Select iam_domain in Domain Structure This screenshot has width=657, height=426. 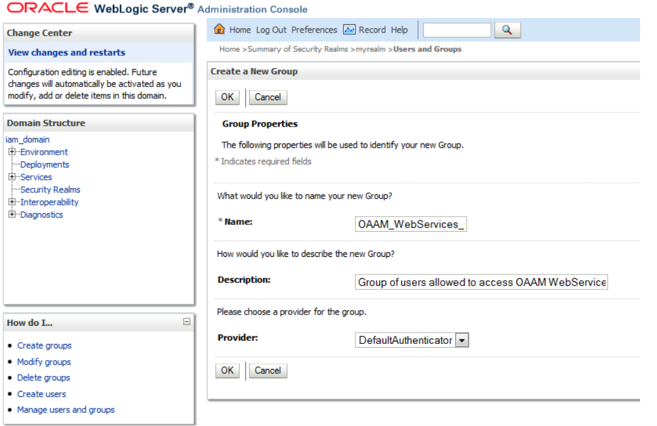(x=28, y=140)
